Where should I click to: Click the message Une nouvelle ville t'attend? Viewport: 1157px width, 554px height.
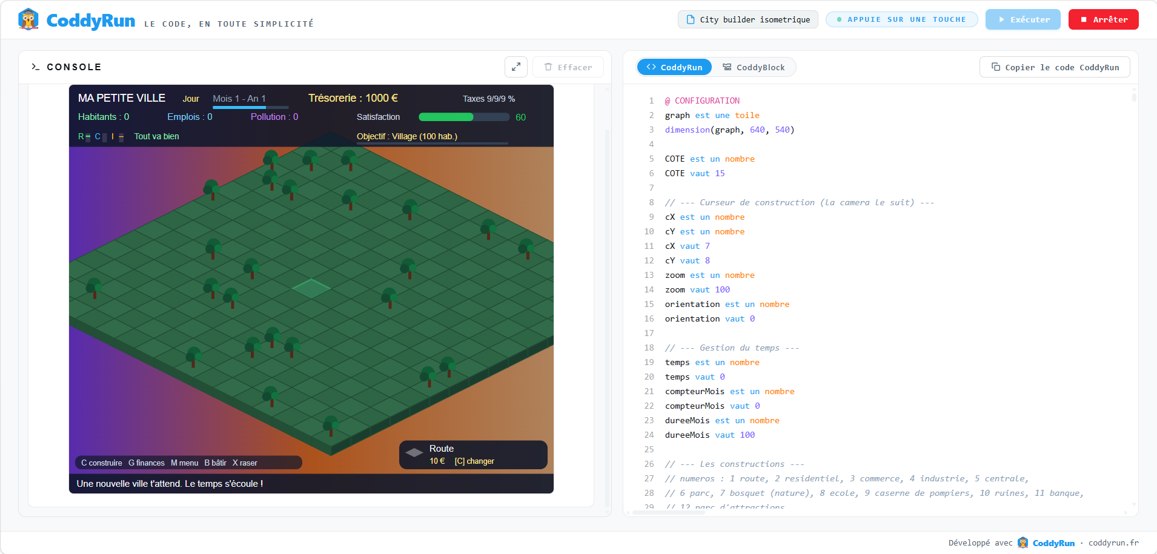170,484
